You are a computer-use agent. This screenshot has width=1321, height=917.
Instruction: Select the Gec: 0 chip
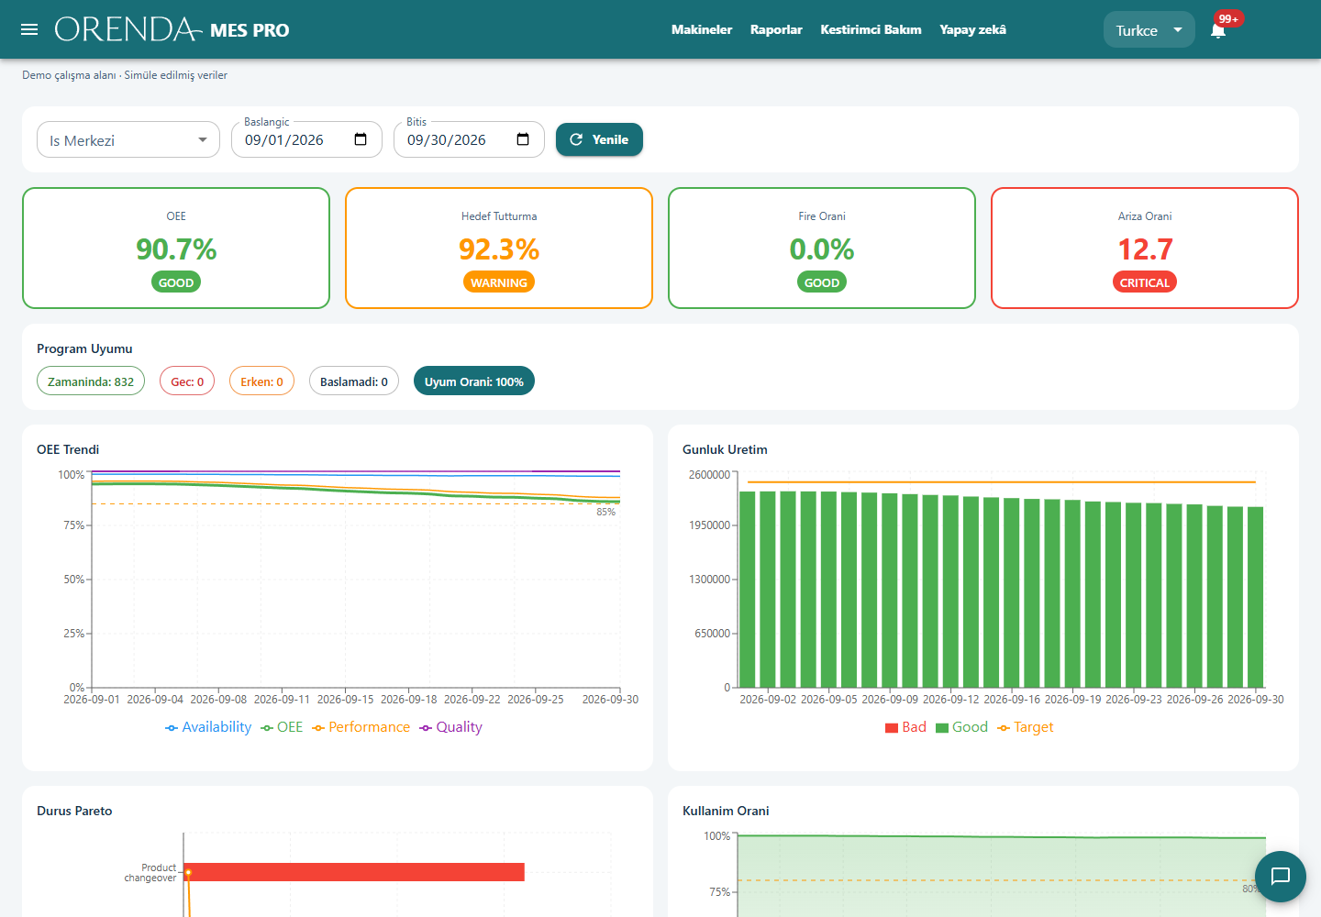click(x=187, y=381)
